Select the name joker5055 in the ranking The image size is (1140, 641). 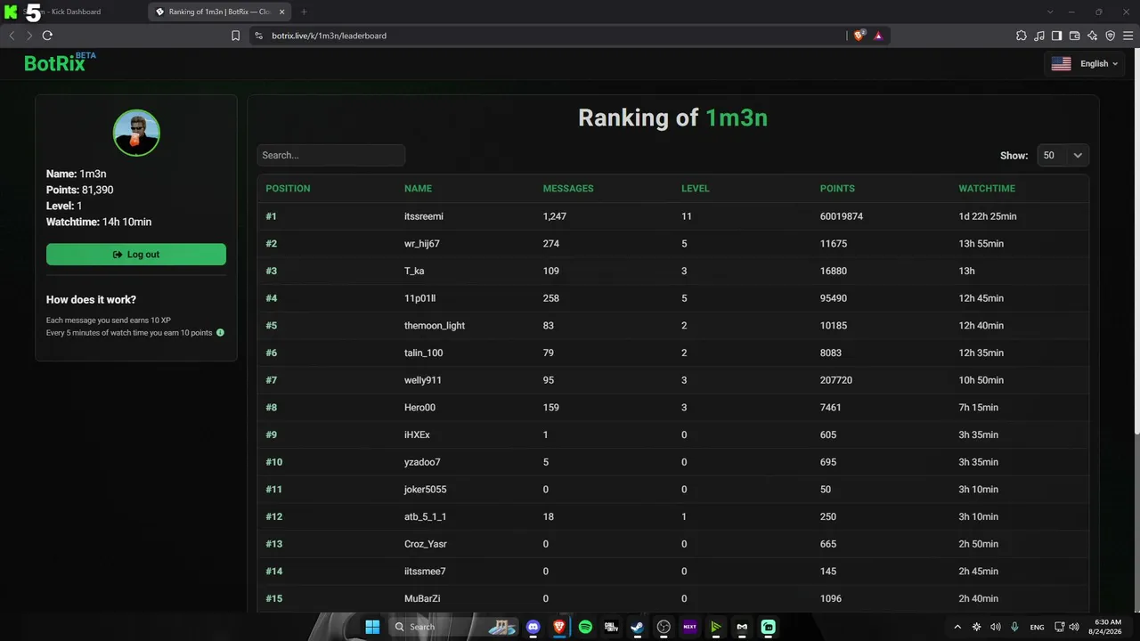tap(426, 490)
